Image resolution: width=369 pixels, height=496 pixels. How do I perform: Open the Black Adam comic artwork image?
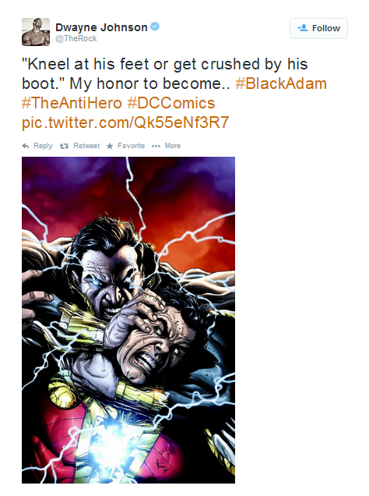pyautogui.click(x=128, y=320)
